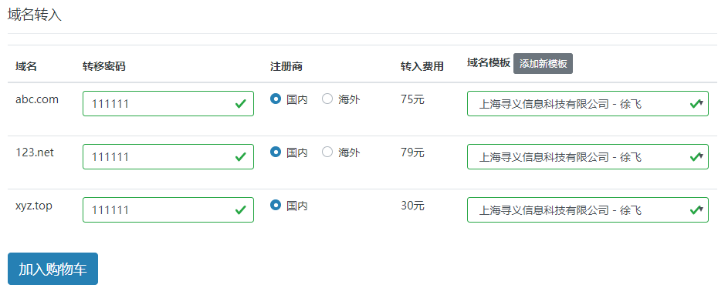Click 加入购物车 button

[x=52, y=269]
